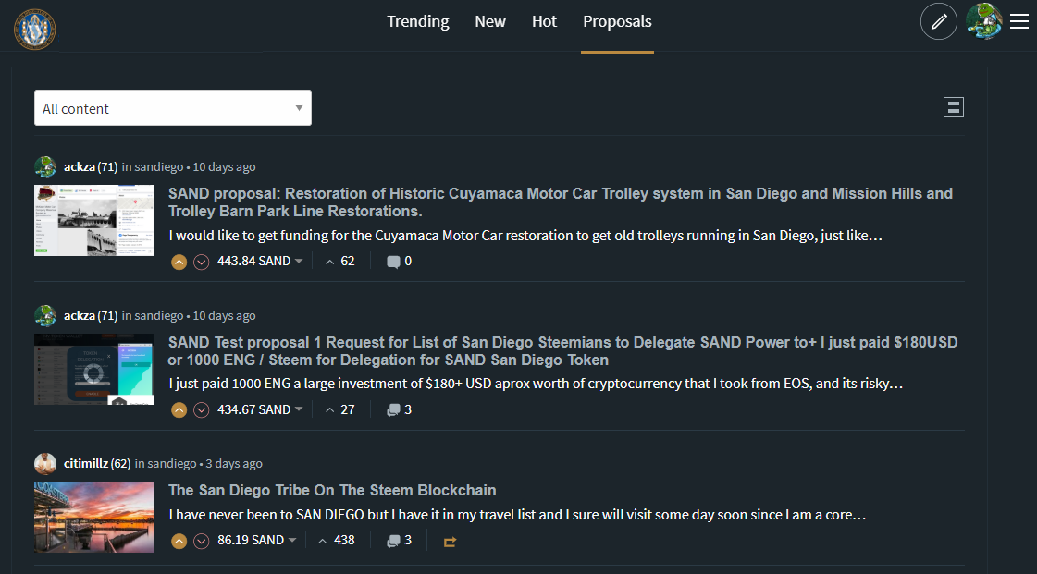Click the '3 days ago' timestamp
This screenshot has height=574, width=1037.
pos(234,464)
